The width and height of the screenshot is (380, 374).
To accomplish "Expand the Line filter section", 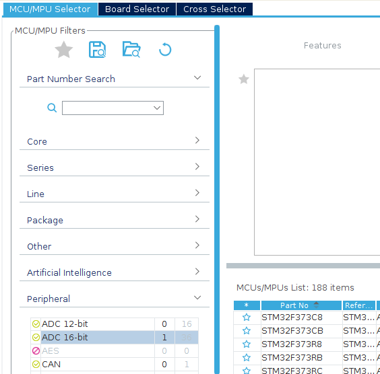I will pyautogui.click(x=197, y=193).
